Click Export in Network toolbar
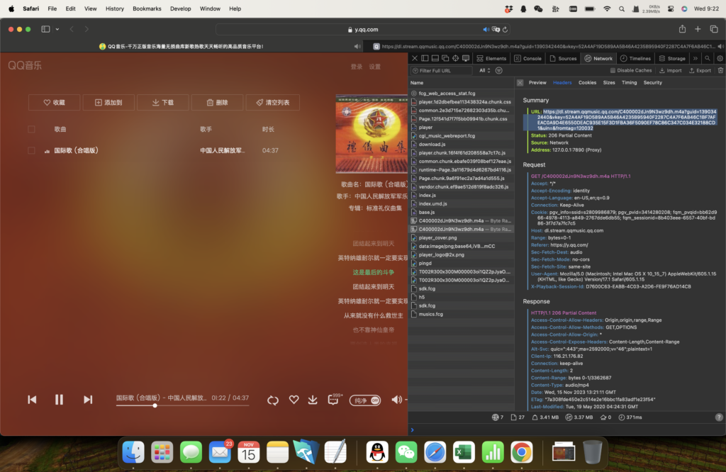Image resolution: width=726 pixels, height=472 pixels. 700,70
